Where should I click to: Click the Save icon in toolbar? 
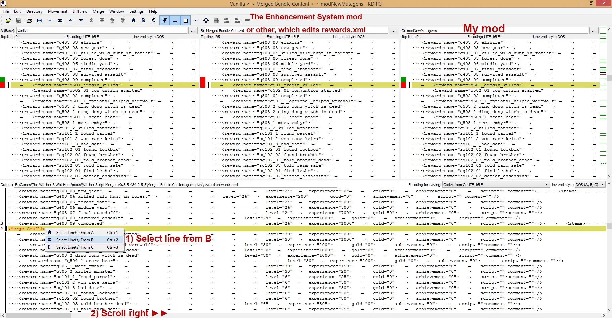[19, 20]
